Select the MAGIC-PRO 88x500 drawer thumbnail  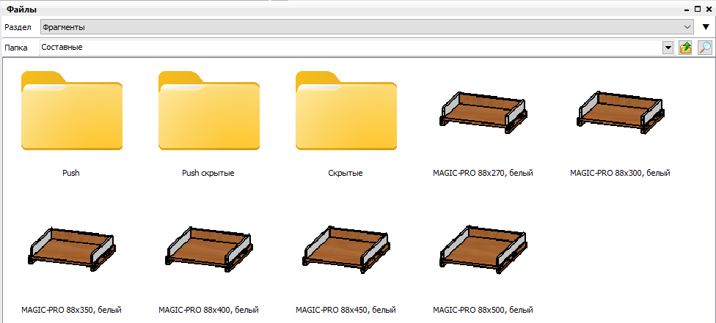pos(483,249)
